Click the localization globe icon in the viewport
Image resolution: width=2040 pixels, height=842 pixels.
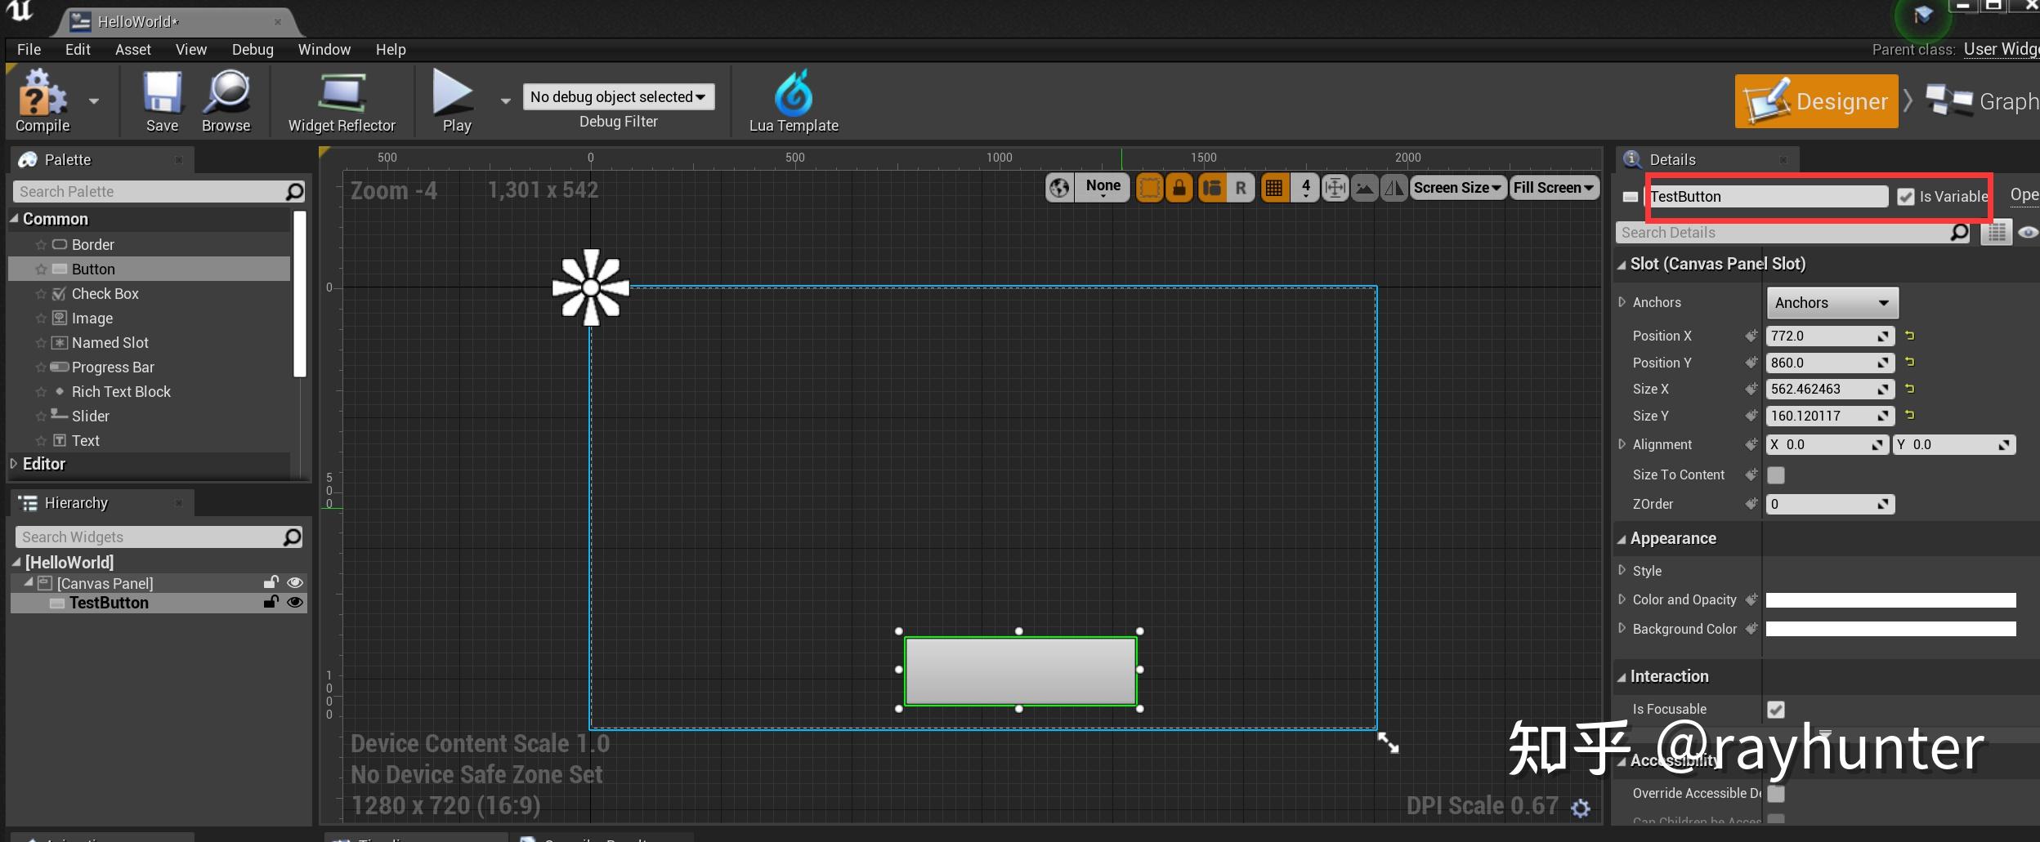tap(1059, 188)
